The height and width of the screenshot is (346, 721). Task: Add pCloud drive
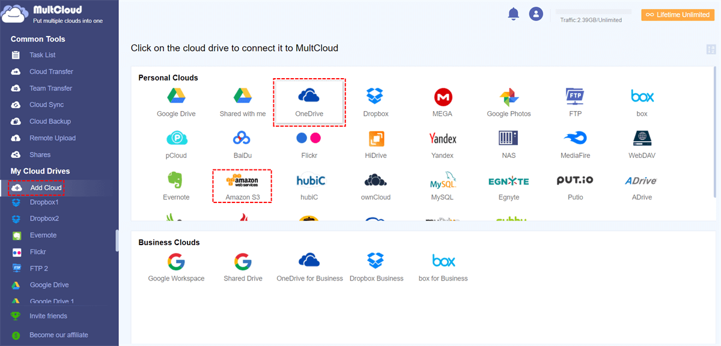coord(176,144)
